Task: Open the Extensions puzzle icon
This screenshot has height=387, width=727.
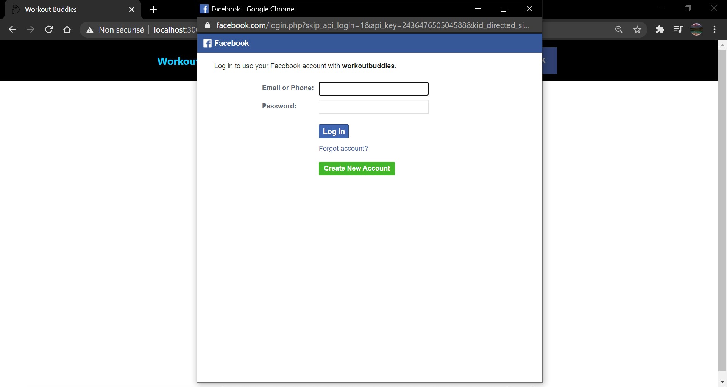Action: (660, 30)
